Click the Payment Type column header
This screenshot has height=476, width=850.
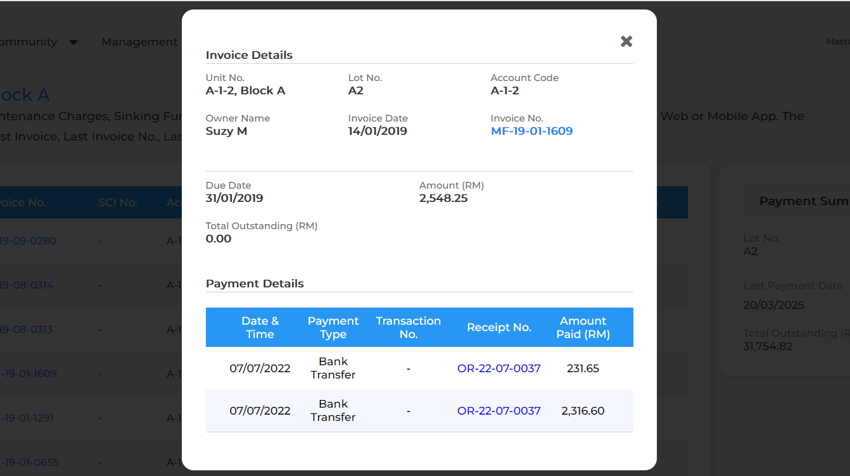[x=333, y=327]
